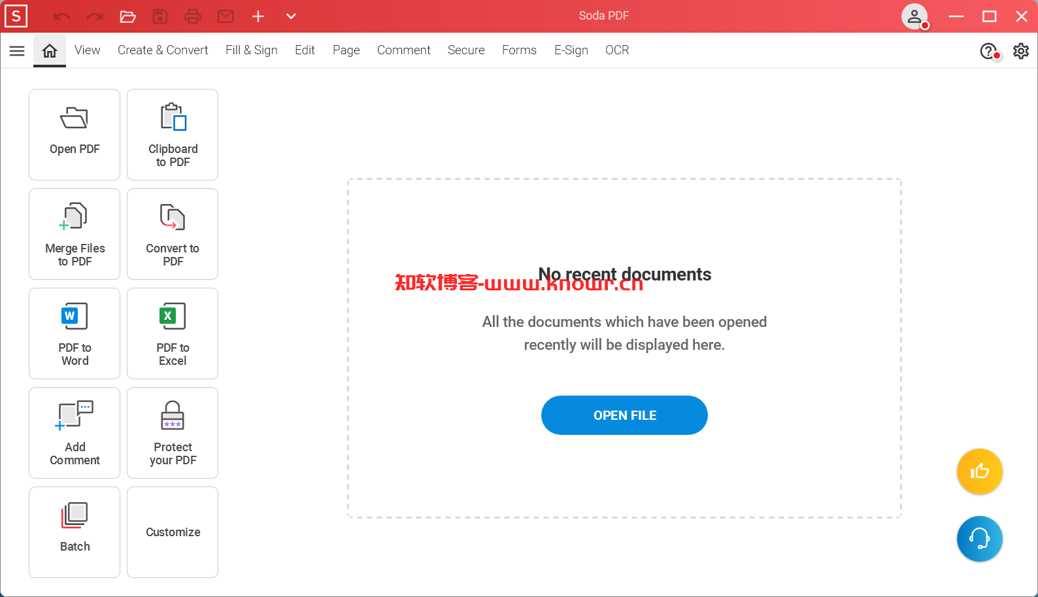Image resolution: width=1038 pixels, height=597 pixels.
Task: Maximize the Soda PDF window
Action: pyautogui.click(x=989, y=16)
